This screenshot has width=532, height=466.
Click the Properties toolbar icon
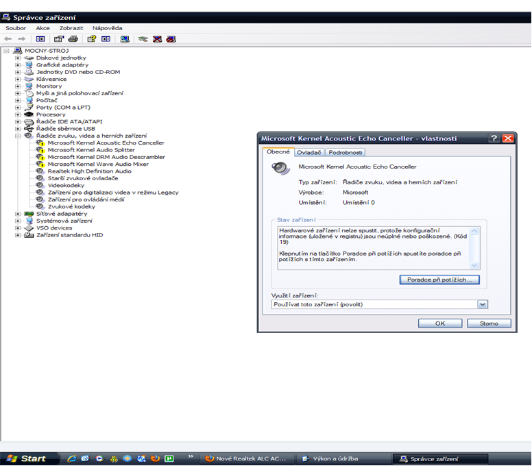(58, 39)
